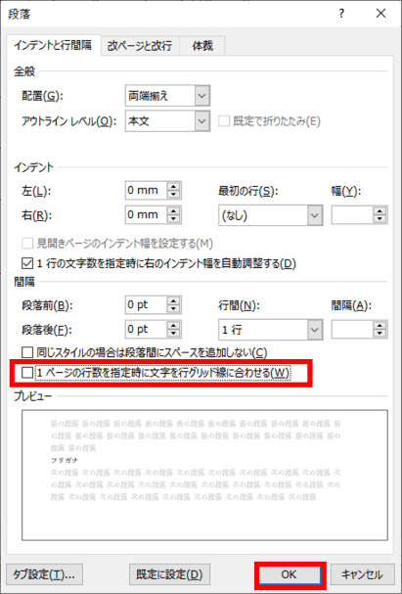Screen dimensions: 402x594
Task: Decrease 段落後 spacing with down arrow
Action: pos(174,334)
